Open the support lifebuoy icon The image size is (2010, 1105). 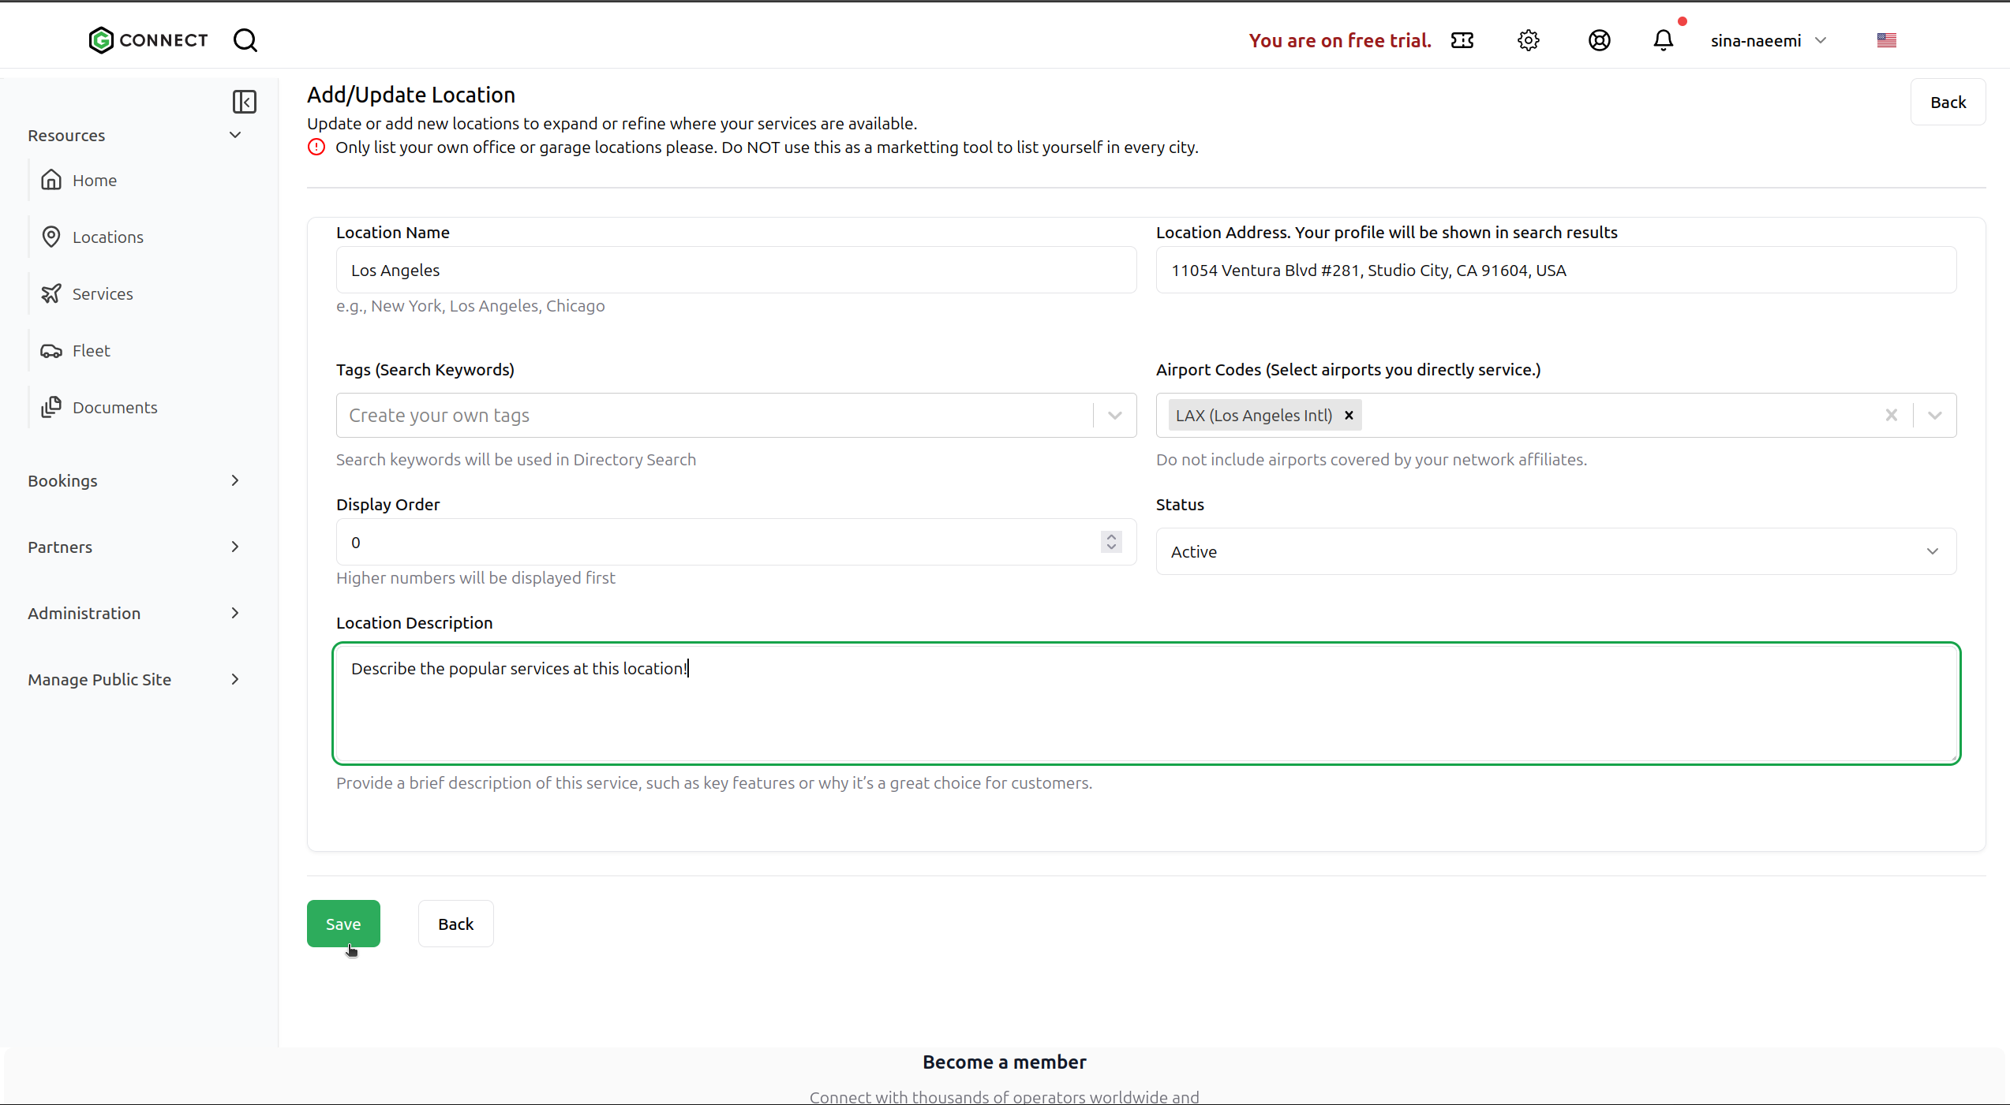pos(1599,40)
